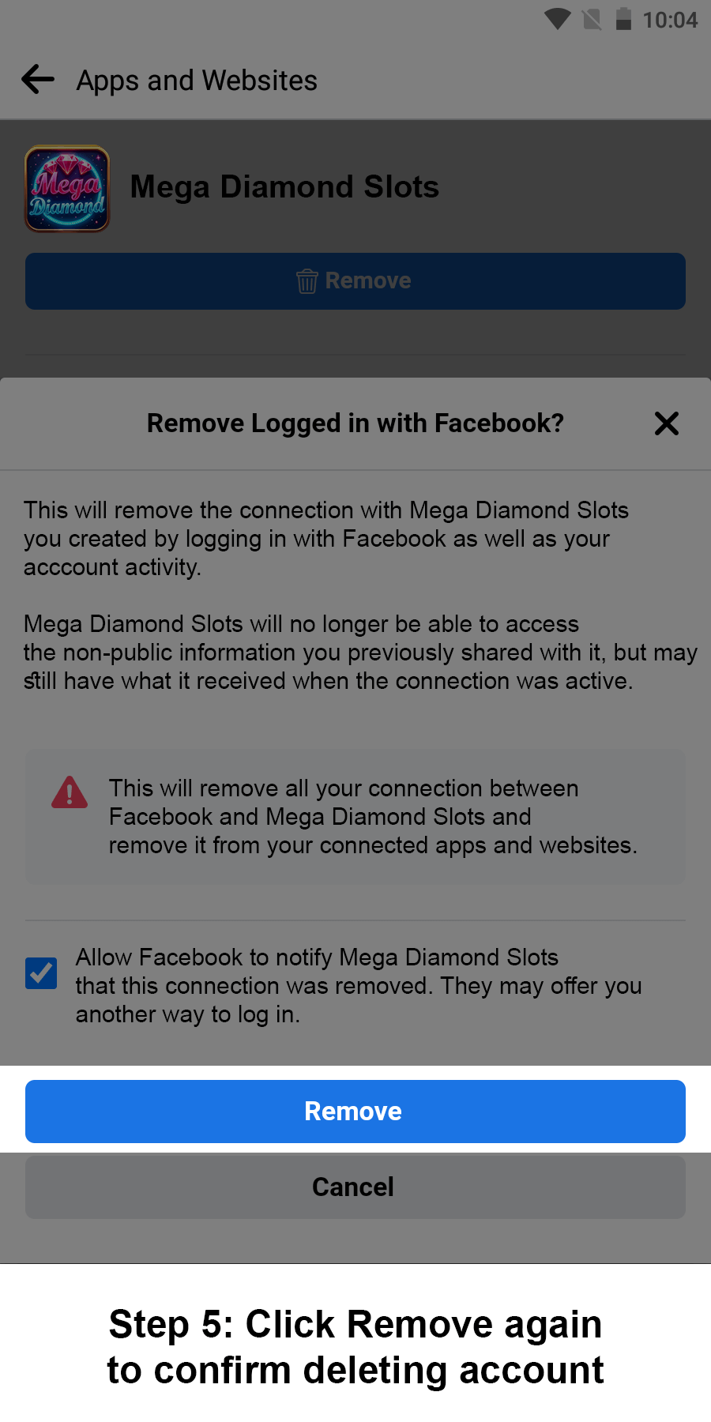Image resolution: width=711 pixels, height=1422 pixels.
Task: Click the no-SIM icon in status bar
Action: 592,19
